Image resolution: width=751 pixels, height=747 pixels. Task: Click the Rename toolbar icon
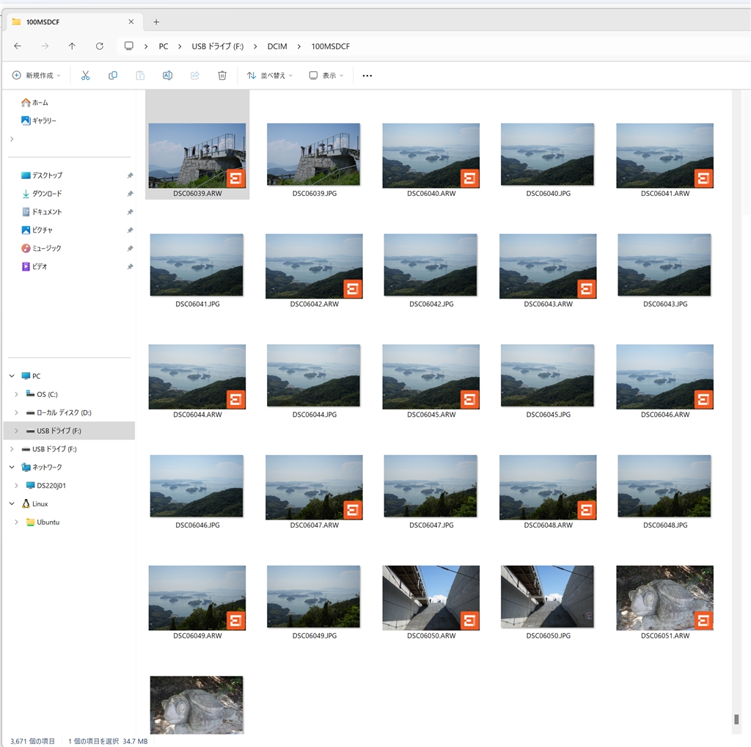(167, 76)
